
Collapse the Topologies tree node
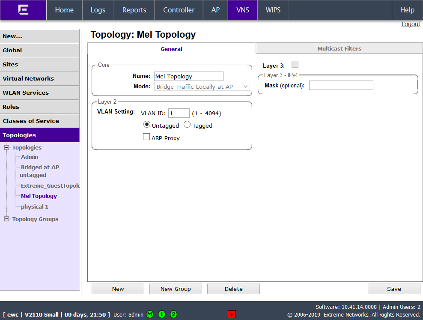click(x=6, y=148)
